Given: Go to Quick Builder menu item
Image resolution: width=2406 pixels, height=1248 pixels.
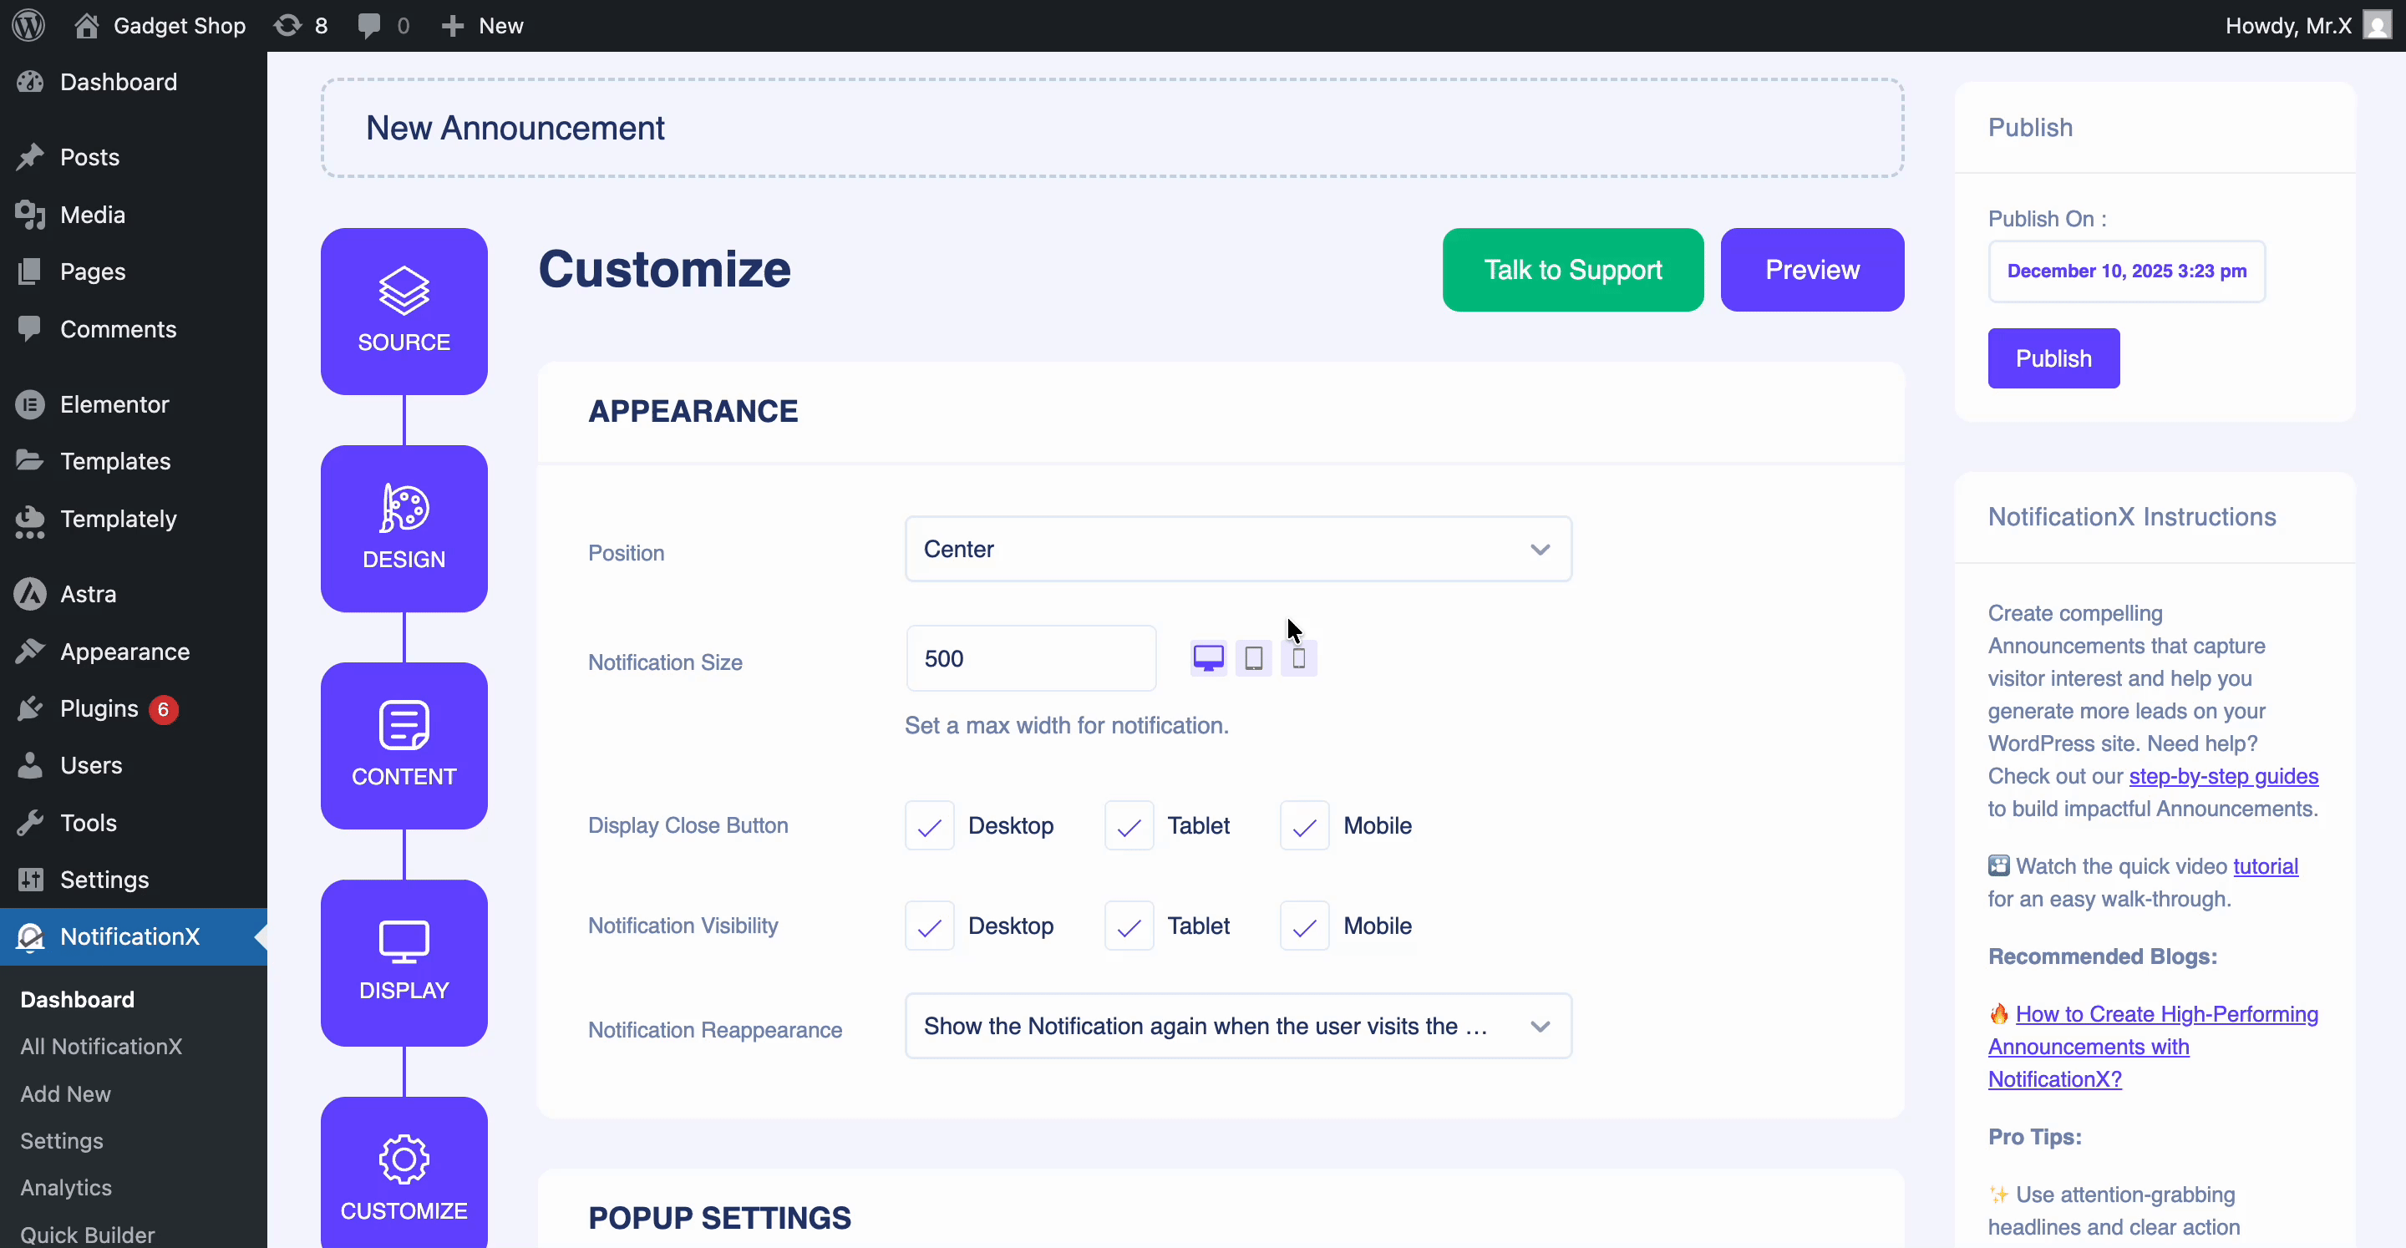Looking at the screenshot, I should tap(87, 1234).
